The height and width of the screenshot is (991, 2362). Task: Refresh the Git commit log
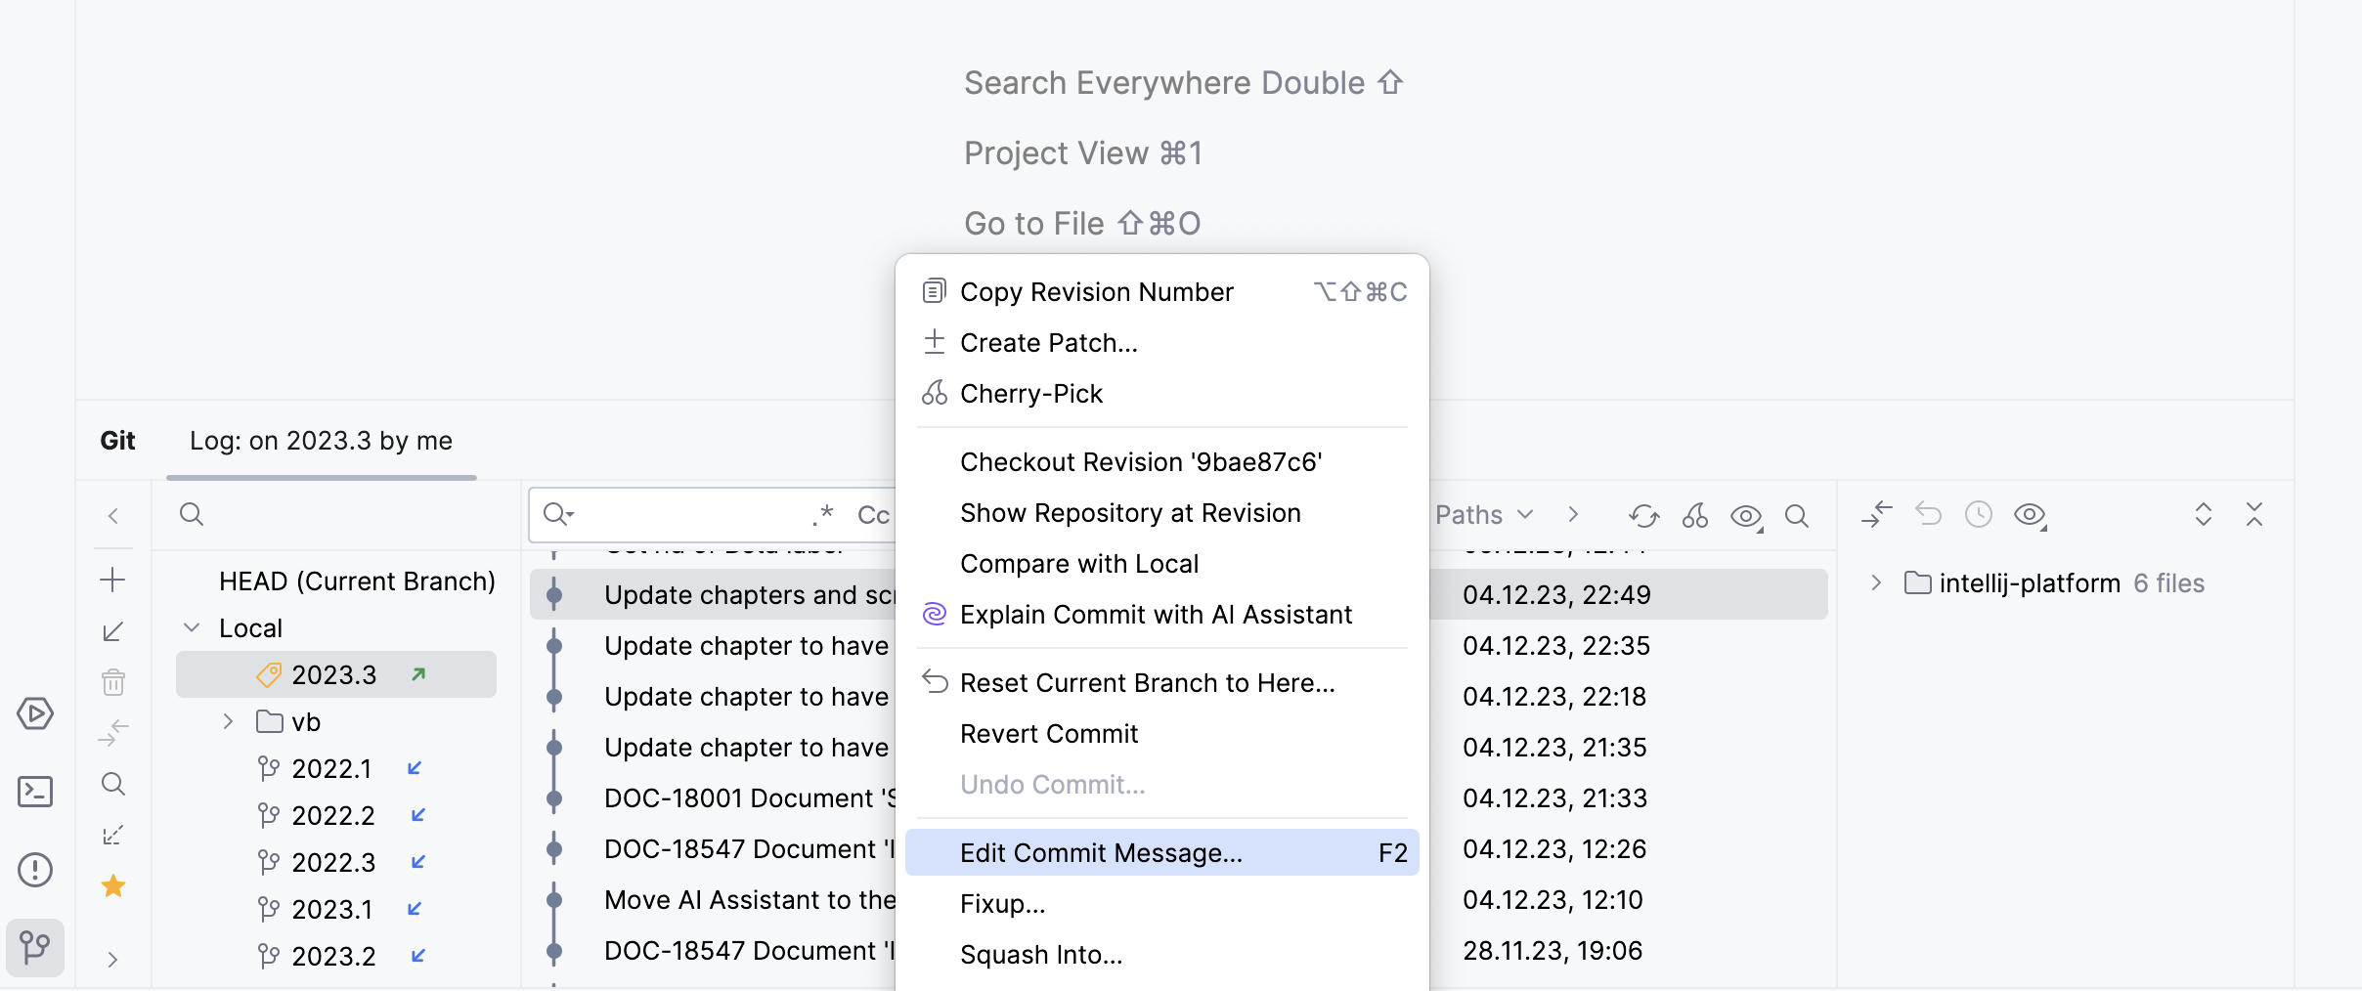pos(1644,515)
